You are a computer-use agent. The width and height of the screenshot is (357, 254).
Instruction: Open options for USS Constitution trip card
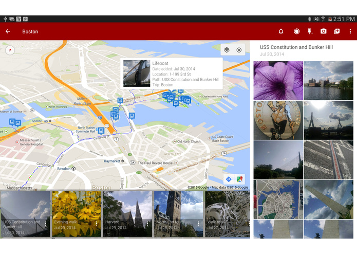coord(46,224)
